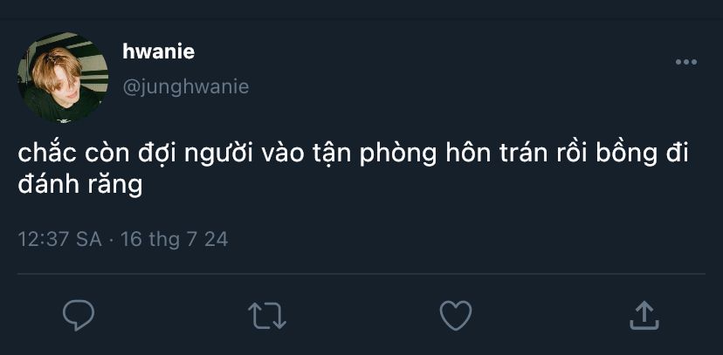The width and height of the screenshot is (723, 355).
Task: View hwanie's profile picture
Action: (x=63, y=78)
